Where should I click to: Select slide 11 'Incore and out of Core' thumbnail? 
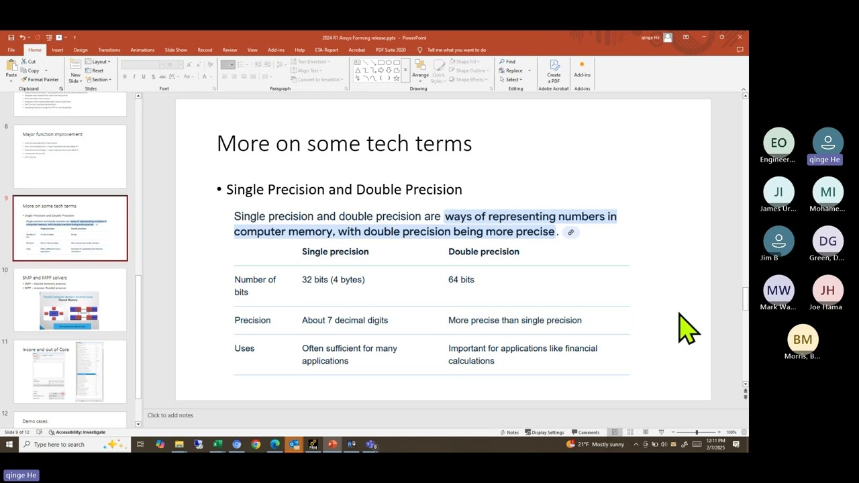coord(70,372)
